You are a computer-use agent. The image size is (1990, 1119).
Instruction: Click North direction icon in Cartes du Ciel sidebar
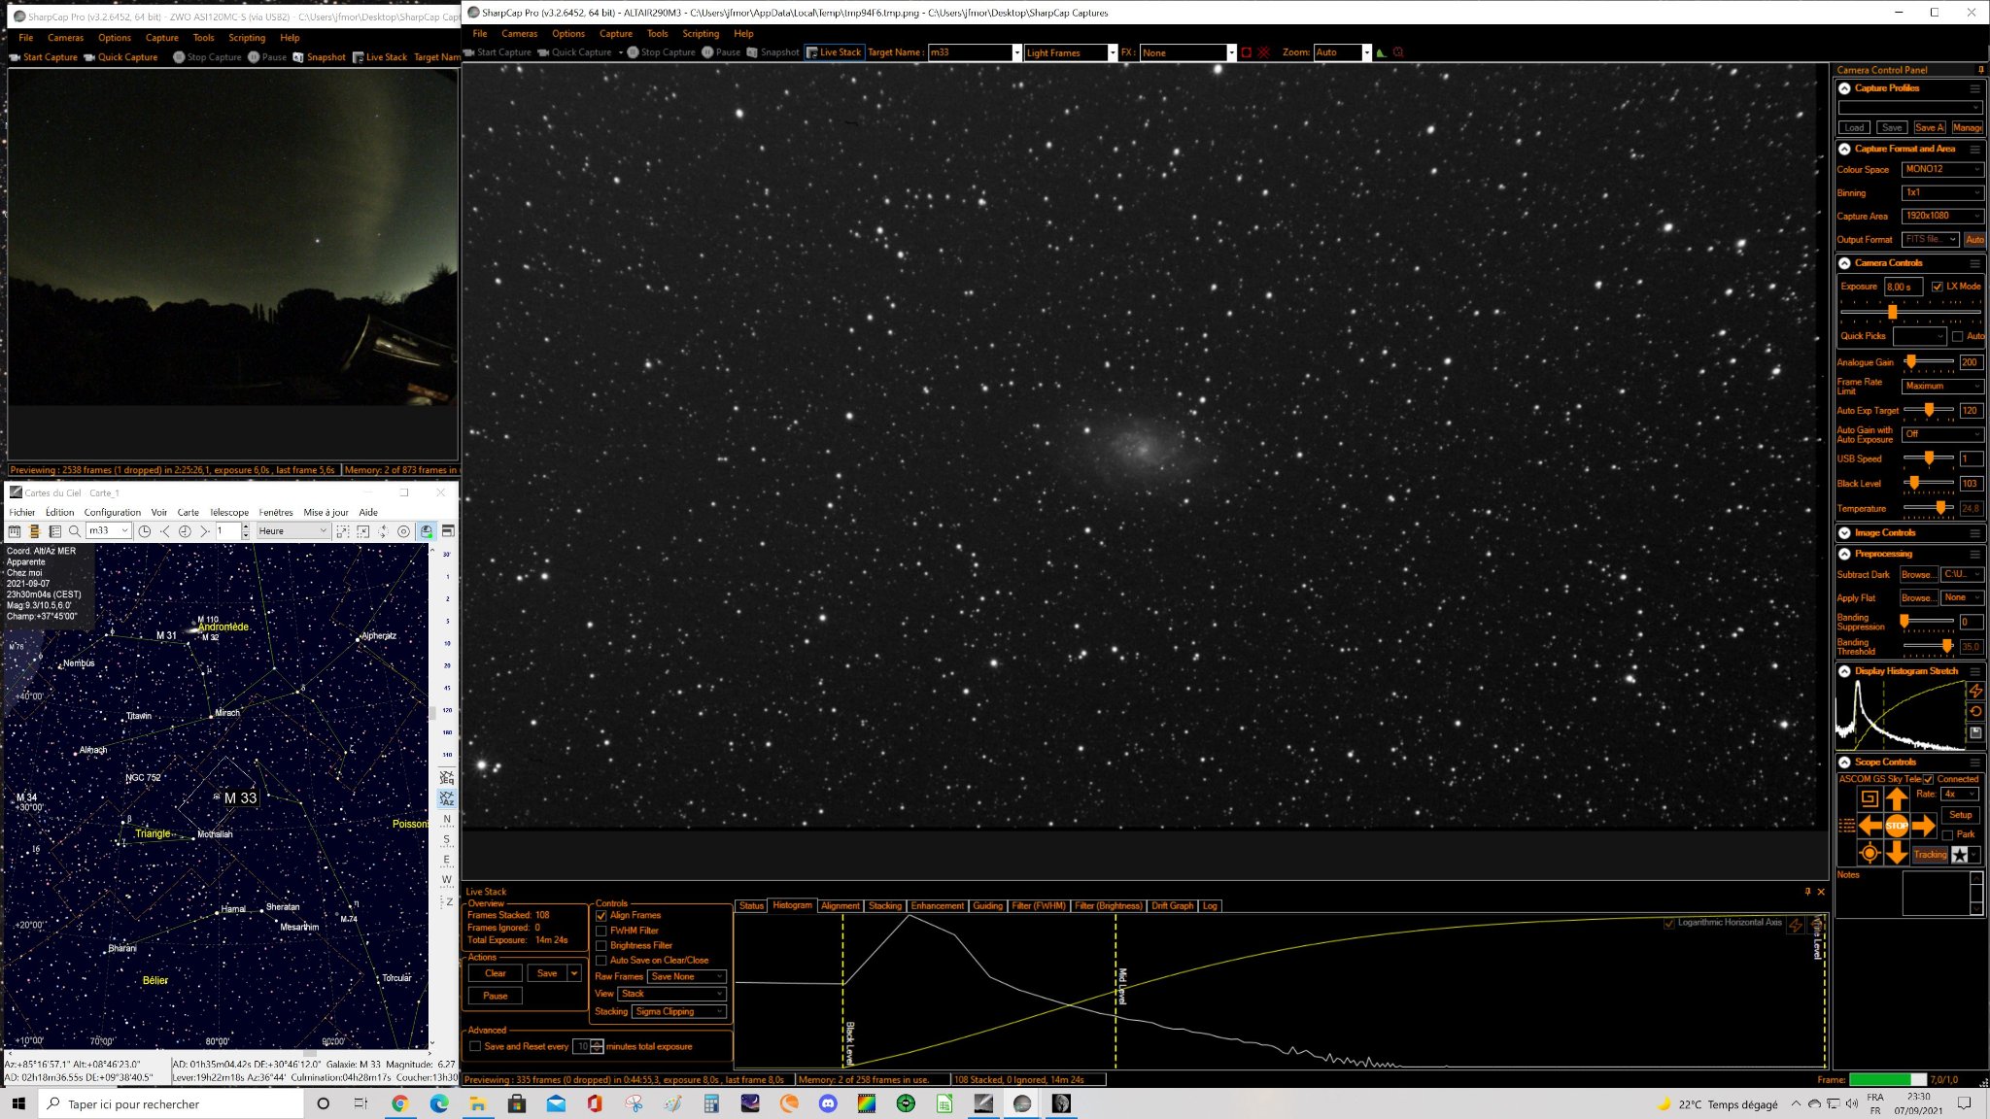pyautogui.click(x=446, y=819)
